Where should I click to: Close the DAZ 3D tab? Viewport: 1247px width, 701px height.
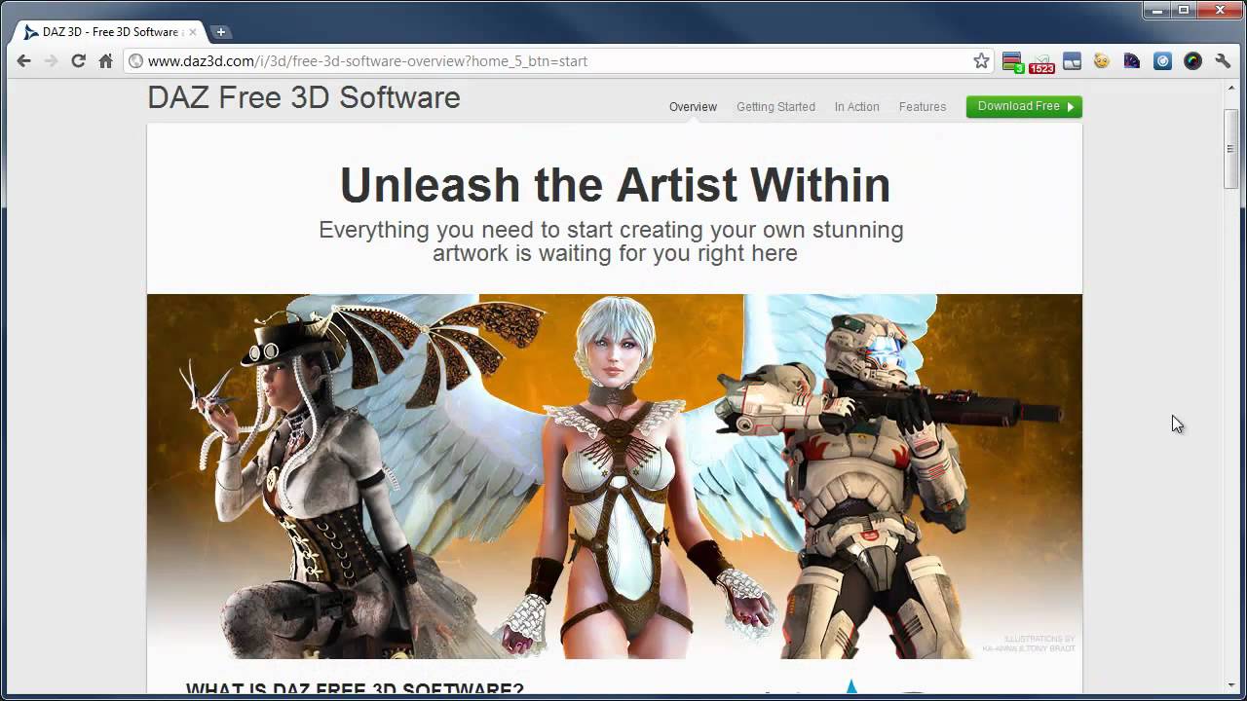192,32
